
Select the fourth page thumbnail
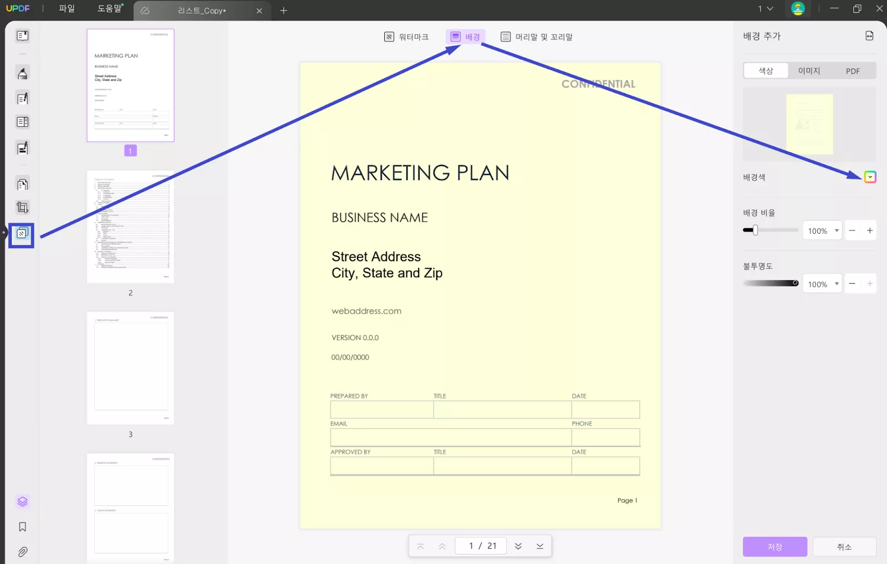point(131,508)
